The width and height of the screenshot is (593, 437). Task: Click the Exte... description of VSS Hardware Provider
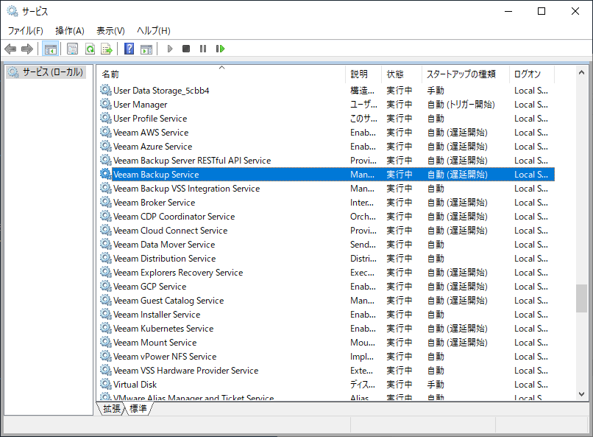pyautogui.click(x=361, y=371)
